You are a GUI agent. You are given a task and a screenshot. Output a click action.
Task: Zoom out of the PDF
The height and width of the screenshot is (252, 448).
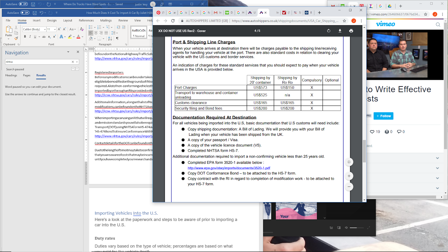(349, 187)
